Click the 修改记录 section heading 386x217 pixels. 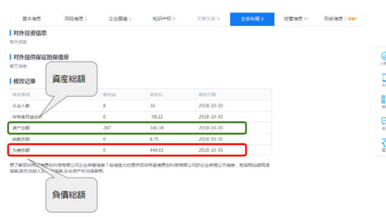24,81
